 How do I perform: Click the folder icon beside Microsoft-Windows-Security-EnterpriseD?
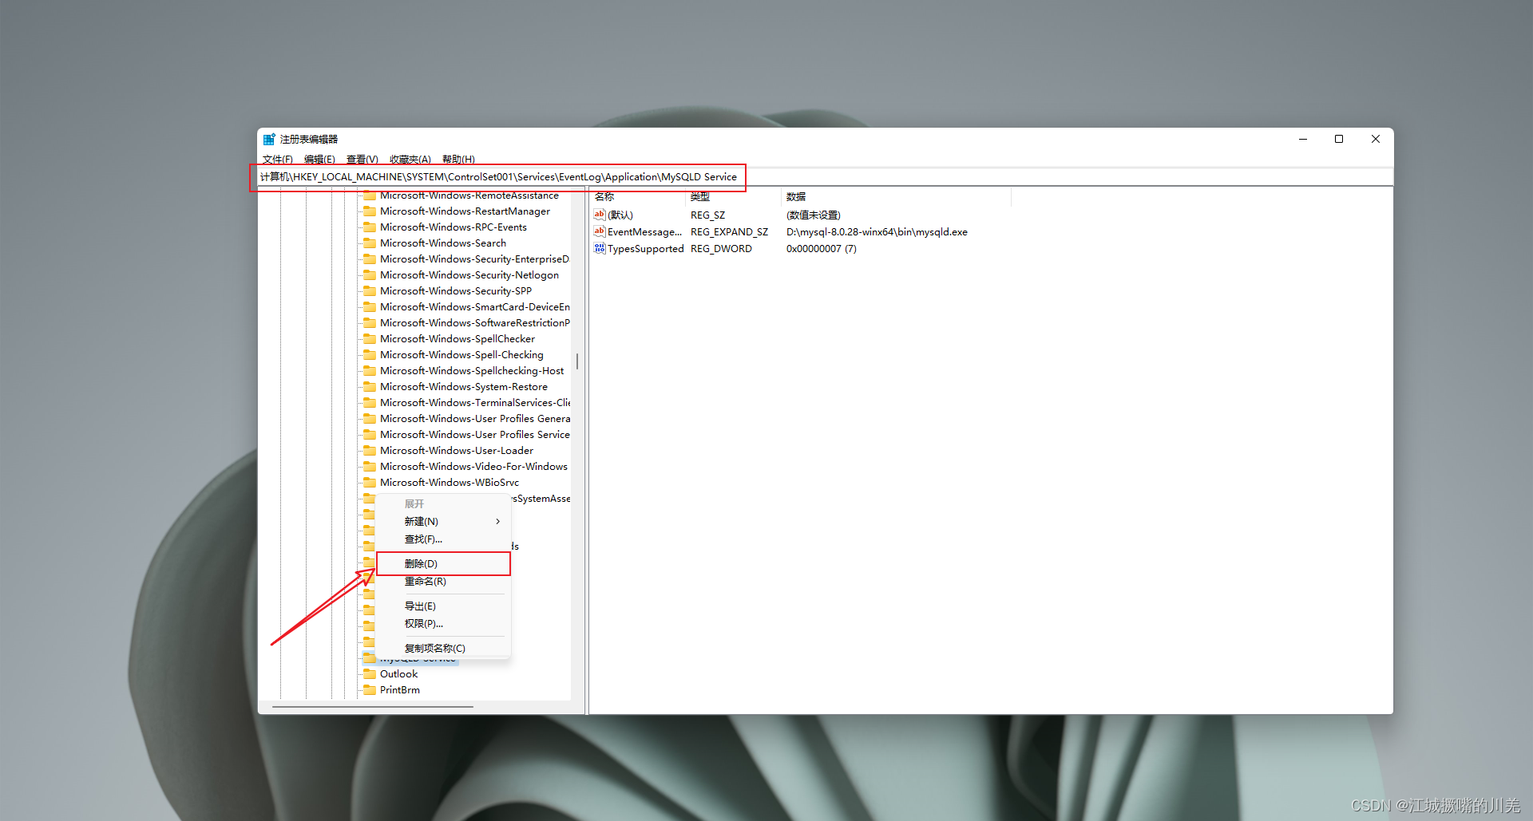pyautogui.click(x=369, y=259)
